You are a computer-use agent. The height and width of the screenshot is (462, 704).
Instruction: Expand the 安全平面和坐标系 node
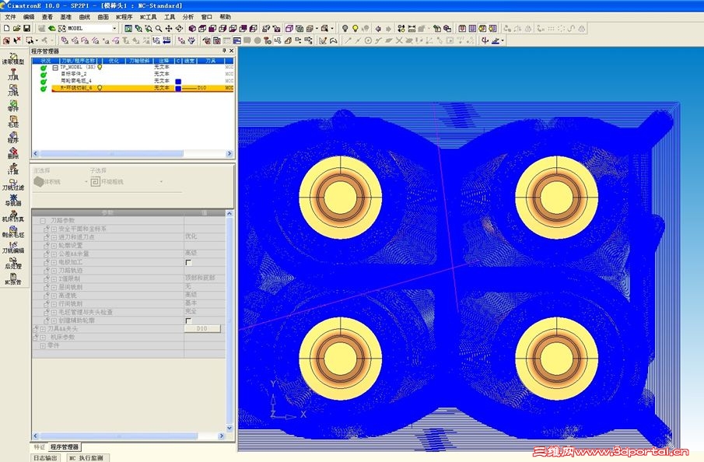54,229
